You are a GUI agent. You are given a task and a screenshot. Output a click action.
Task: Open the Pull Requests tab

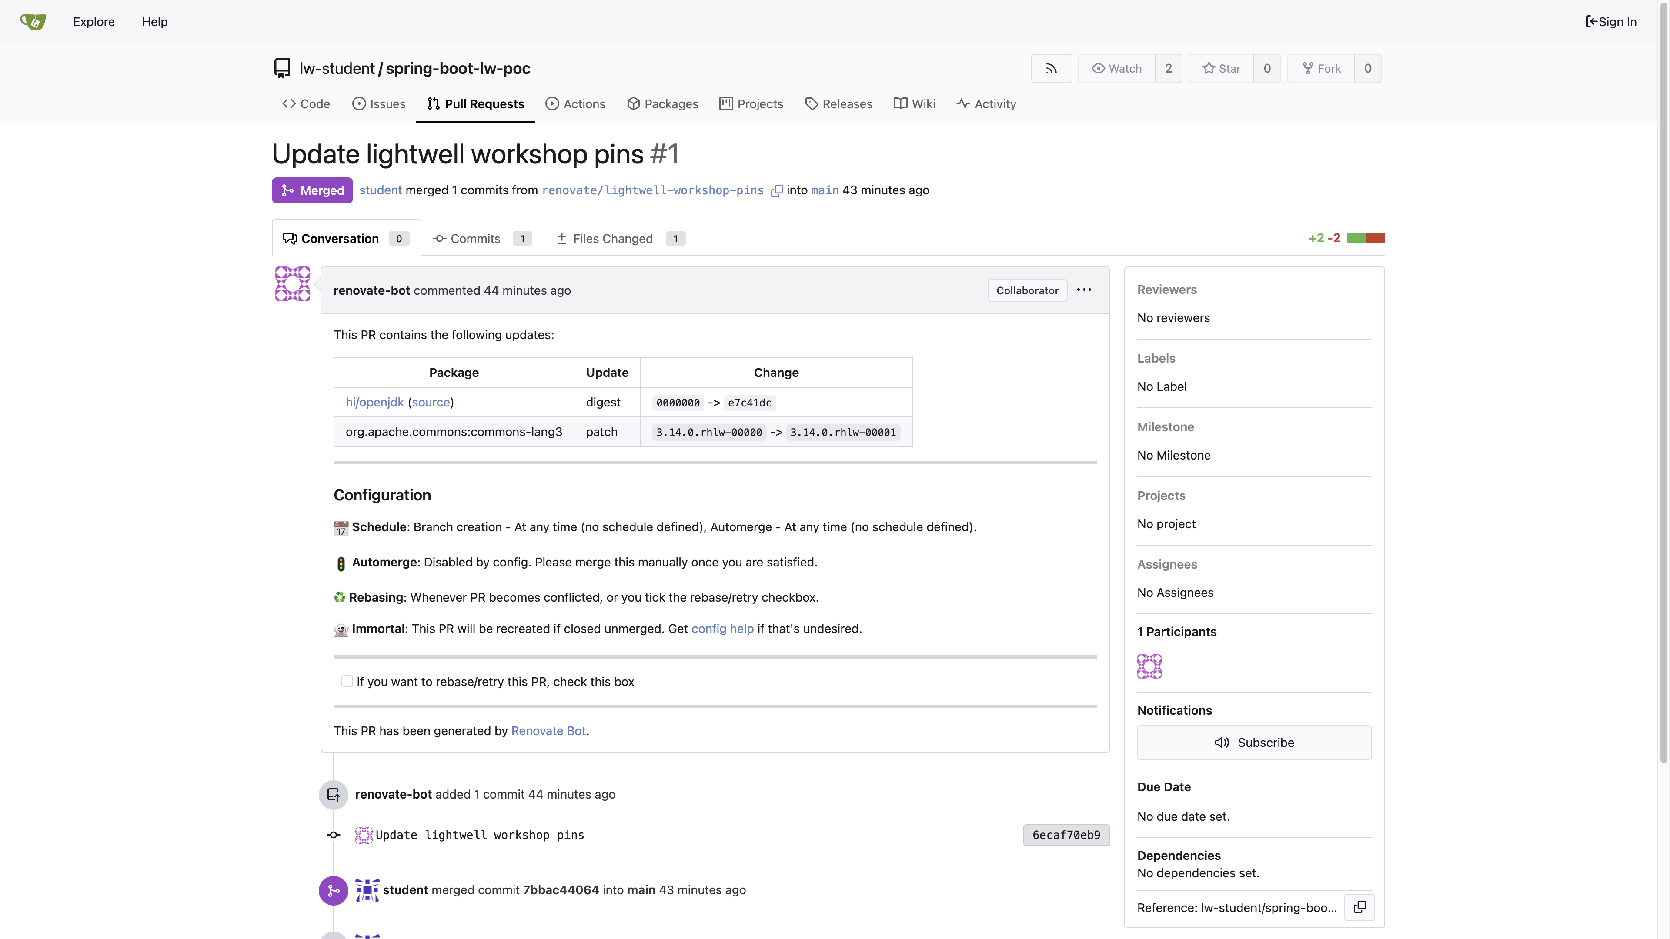(x=475, y=104)
